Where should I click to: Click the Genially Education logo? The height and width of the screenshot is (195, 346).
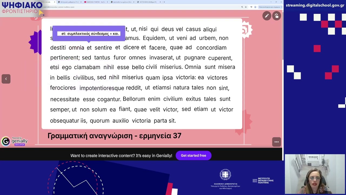pyautogui.click(x=15, y=141)
